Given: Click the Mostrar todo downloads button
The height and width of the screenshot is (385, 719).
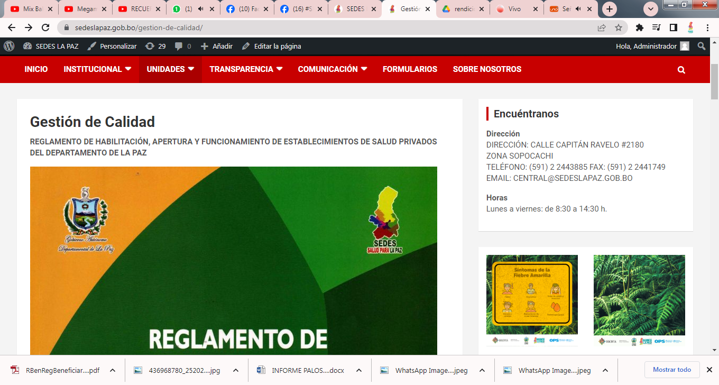Looking at the screenshot, I should (x=671, y=370).
